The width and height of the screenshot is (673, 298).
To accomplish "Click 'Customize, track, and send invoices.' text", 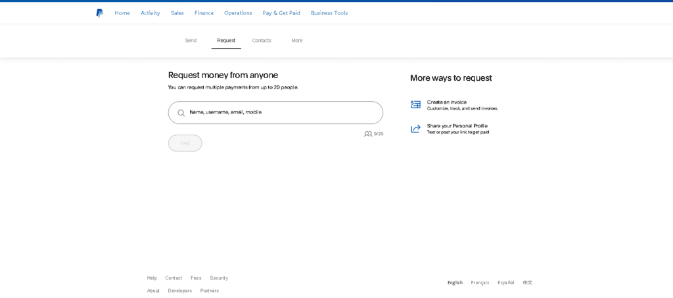I will coord(463,109).
